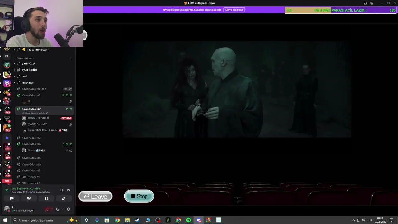
Task: Edit channel status 'Bir kanal durumu belirle'
Action: 35,113
